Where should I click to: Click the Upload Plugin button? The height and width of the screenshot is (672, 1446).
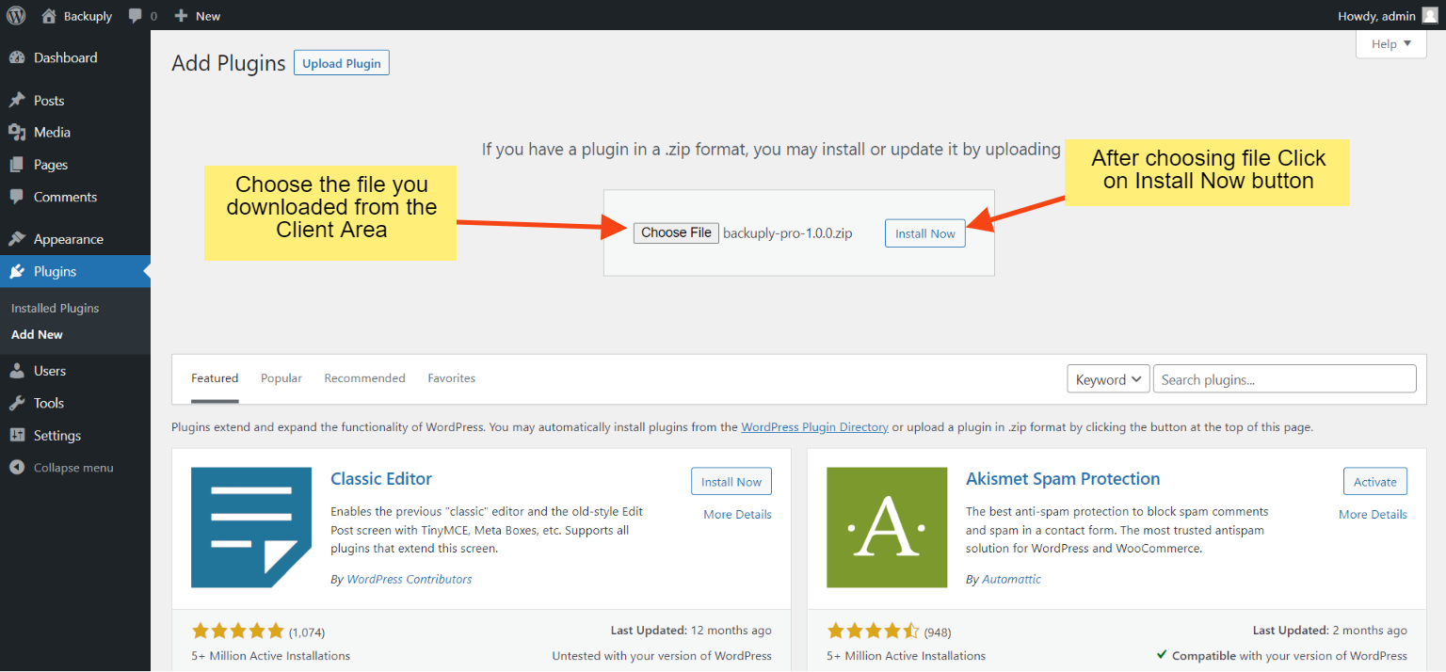342,63
